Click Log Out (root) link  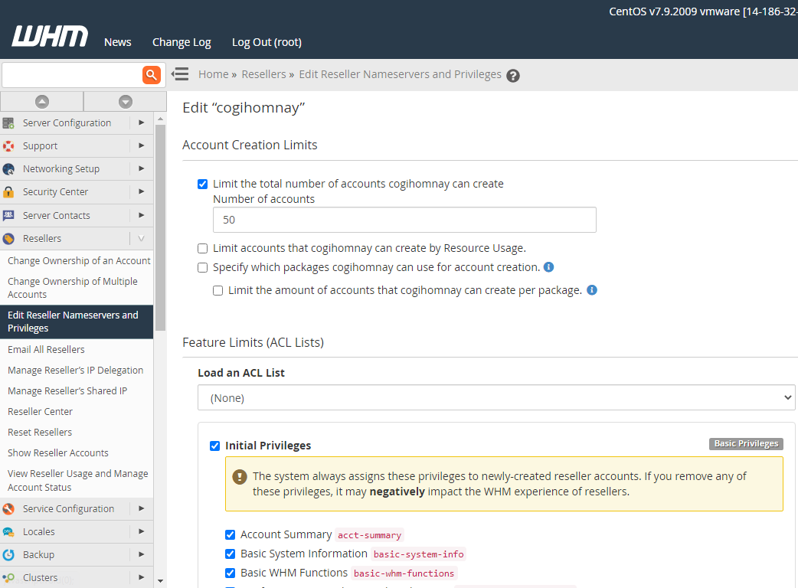click(267, 42)
